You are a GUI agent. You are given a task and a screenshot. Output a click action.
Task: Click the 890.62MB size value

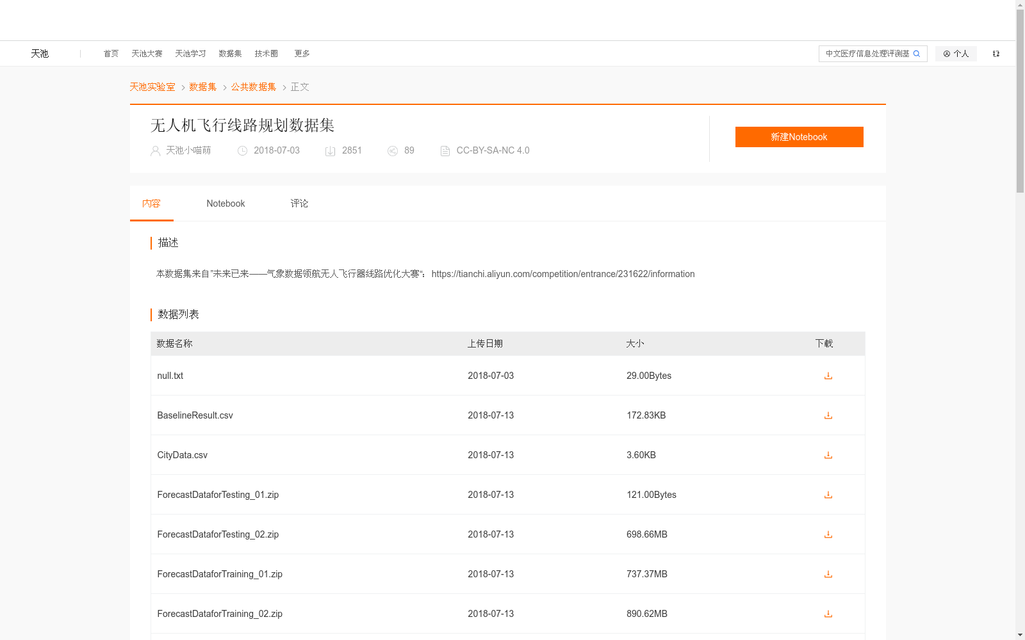point(647,614)
